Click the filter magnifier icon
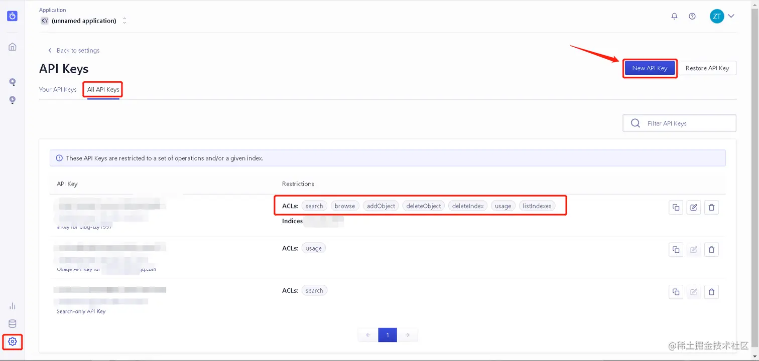This screenshot has height=361, width=759. click(x=636, y=123)
